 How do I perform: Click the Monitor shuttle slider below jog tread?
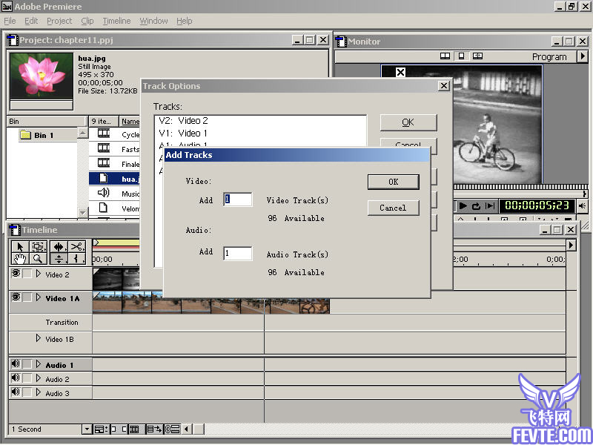coord(518,194)
